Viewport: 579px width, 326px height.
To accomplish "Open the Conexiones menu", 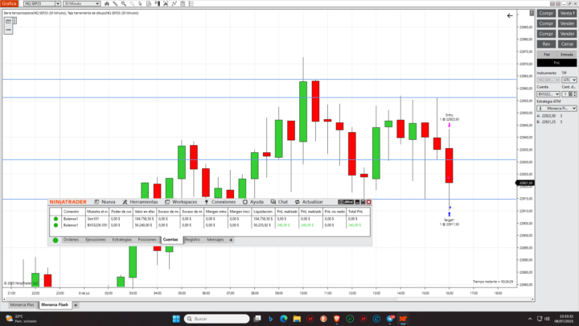I will click(220, 202).
